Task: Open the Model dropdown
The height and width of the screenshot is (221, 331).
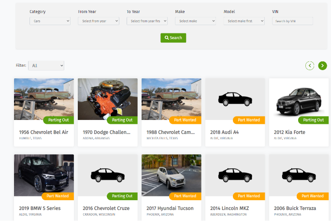Action: [x=244, y=21]
